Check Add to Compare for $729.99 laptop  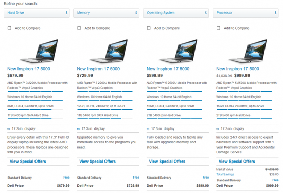click(x=79, y=28)
